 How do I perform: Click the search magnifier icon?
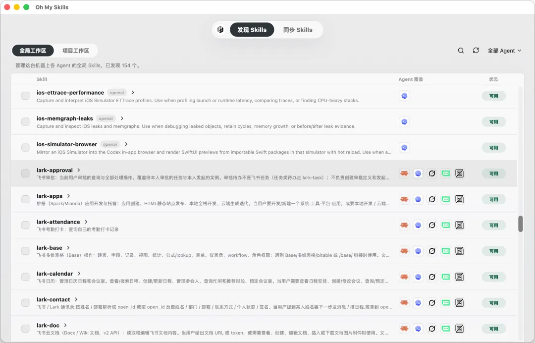pyautogui.click(x=461, y=51)
